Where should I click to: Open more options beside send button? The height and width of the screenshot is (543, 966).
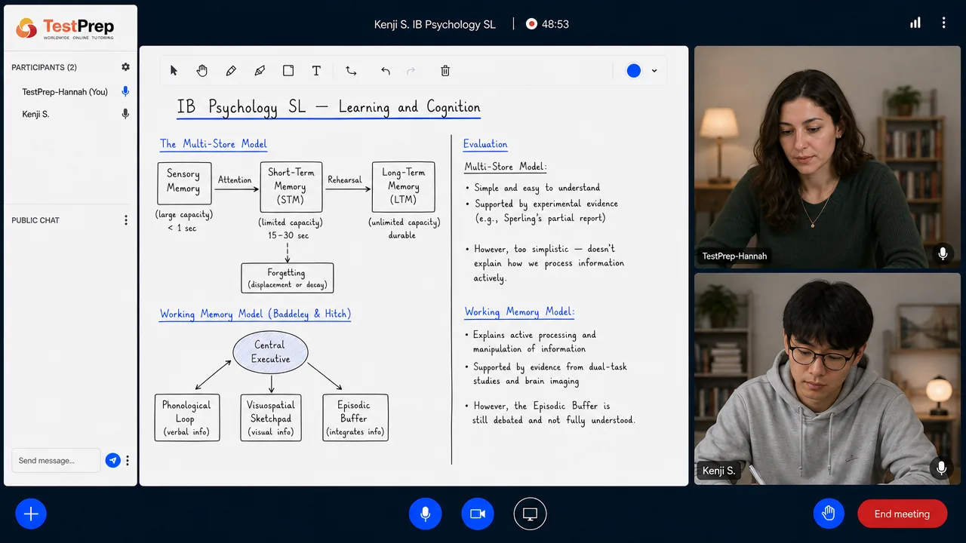[x=128, y=460]
